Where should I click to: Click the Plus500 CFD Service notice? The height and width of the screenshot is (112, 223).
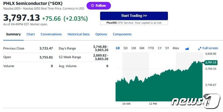click(134, 23)
